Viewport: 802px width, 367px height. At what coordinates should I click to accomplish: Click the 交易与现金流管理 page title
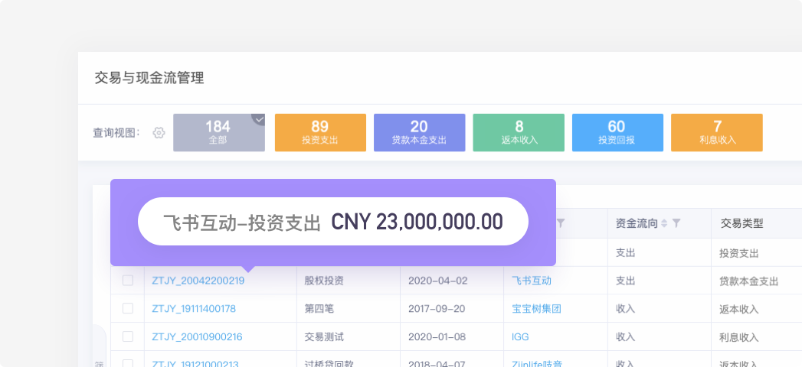149,78
